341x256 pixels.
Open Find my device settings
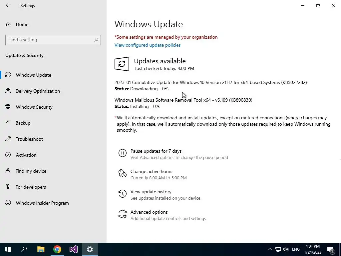point(53,171)
